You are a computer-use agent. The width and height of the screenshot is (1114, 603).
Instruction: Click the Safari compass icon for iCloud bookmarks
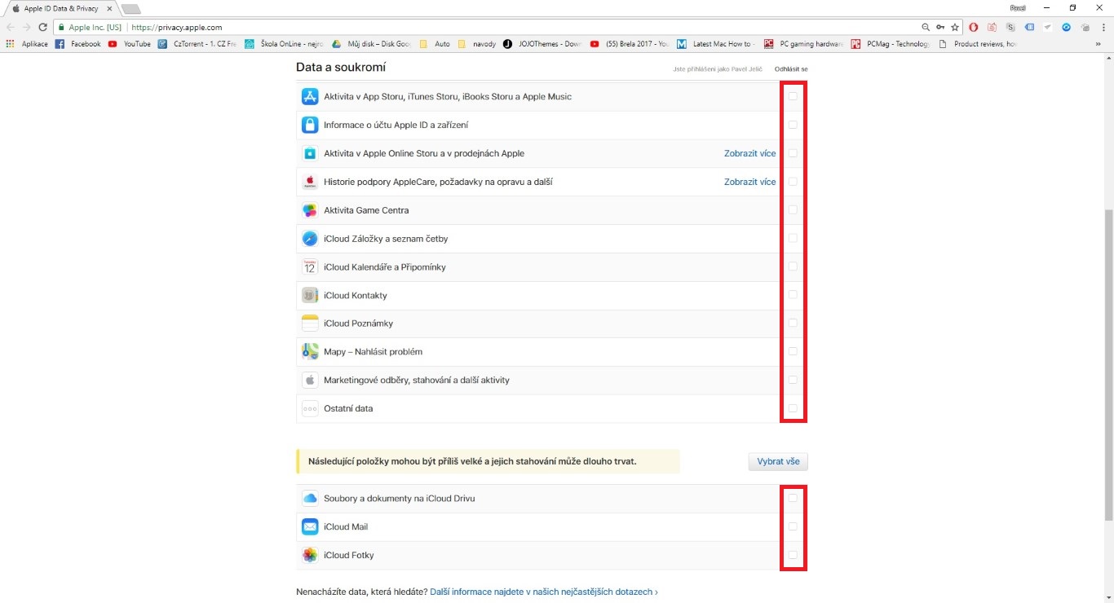(310, 239)
